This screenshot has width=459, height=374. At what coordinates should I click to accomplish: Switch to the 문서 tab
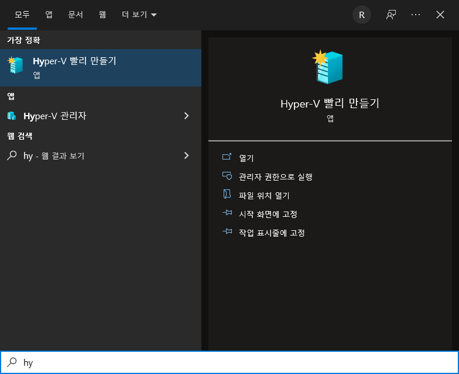pos(76,15)
